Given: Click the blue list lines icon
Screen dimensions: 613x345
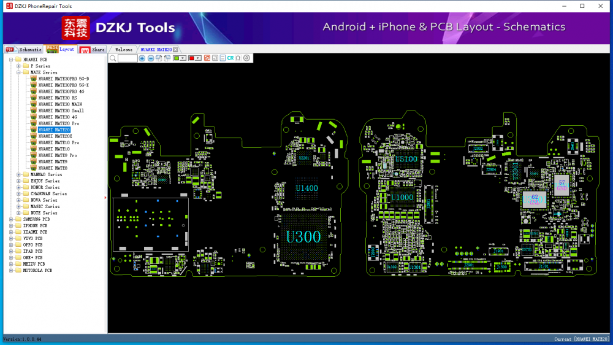Looking at the screenshot, I should pyautogui.click(x=223, y=58).
